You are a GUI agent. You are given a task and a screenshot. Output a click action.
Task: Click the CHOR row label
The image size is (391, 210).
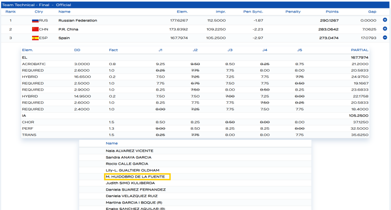(x=28, y=122)
